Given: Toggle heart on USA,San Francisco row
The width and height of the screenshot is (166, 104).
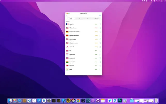Looking at the screenshot, I should (x=100, y=43).
